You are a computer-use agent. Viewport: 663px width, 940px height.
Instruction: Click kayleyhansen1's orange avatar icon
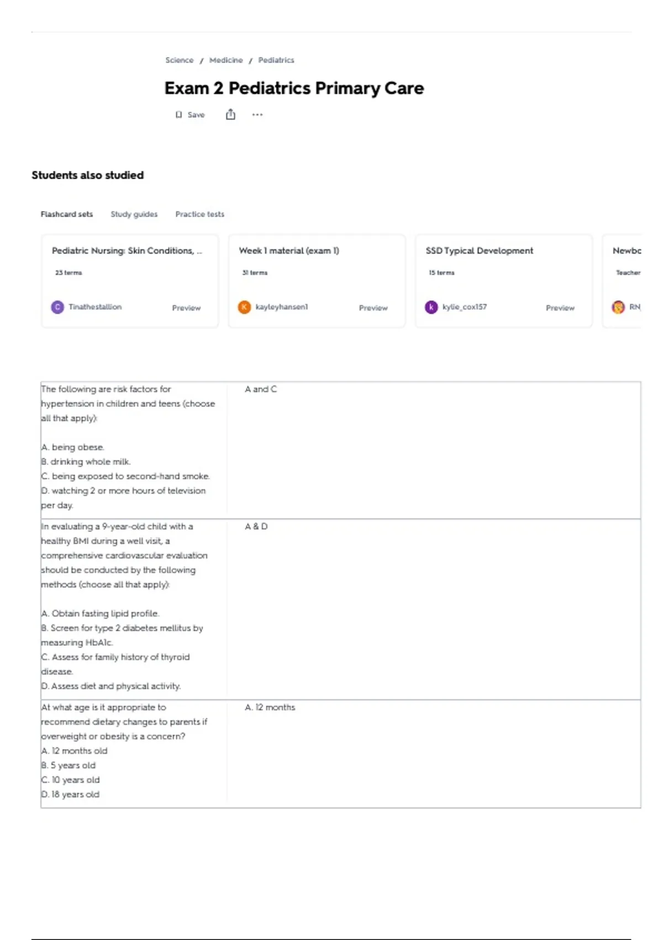(244, 307)
